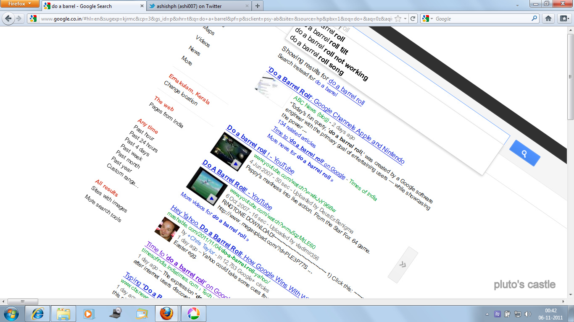Show hidden system tray icons

[x=487, y=314]
